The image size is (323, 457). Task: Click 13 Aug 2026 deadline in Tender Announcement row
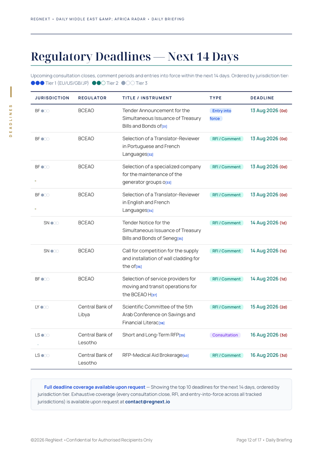(269, 111)
